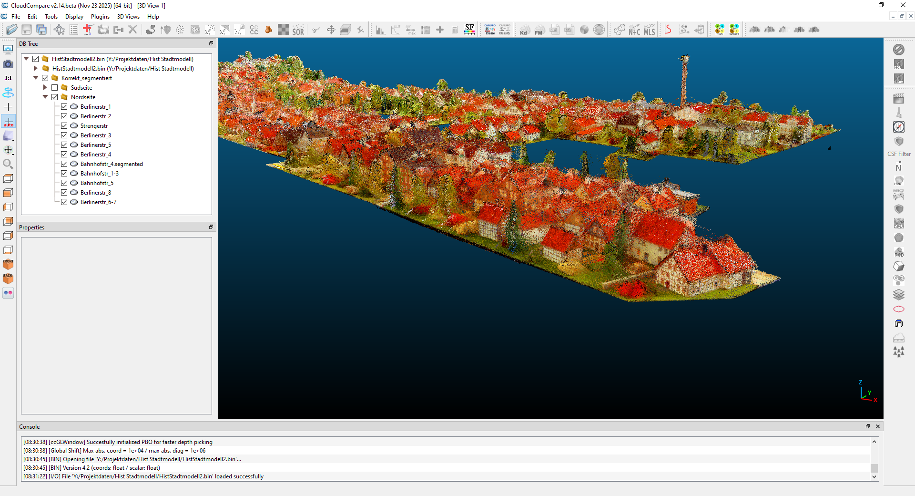The height and width of the screenshot is (496, 915).
Task: Expand the Südseite folder
Action: [x=45, y=88]
